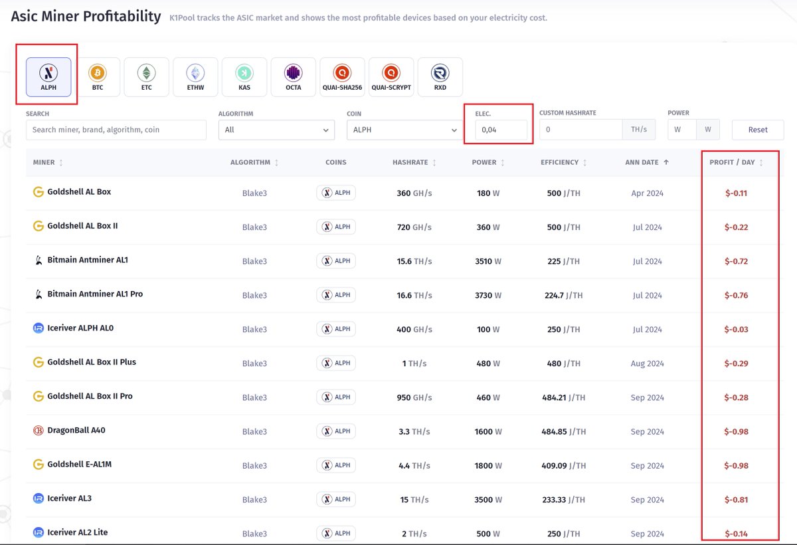This screenshot has width=797, height=545.
Task: Sort table by Efficiency column
Action: pyautogui.click(x=564, y=162)
